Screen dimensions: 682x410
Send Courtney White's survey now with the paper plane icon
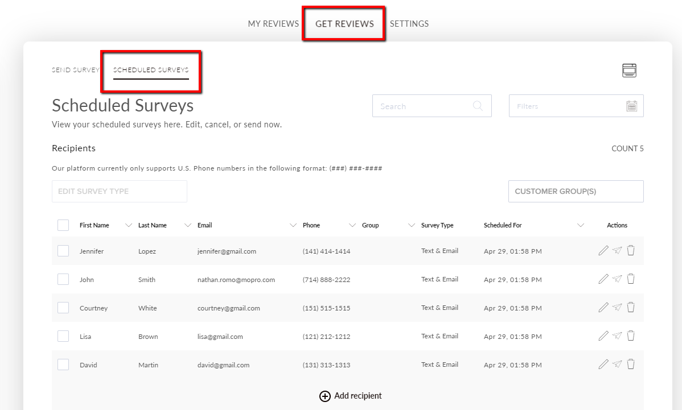tap(617, 307)
